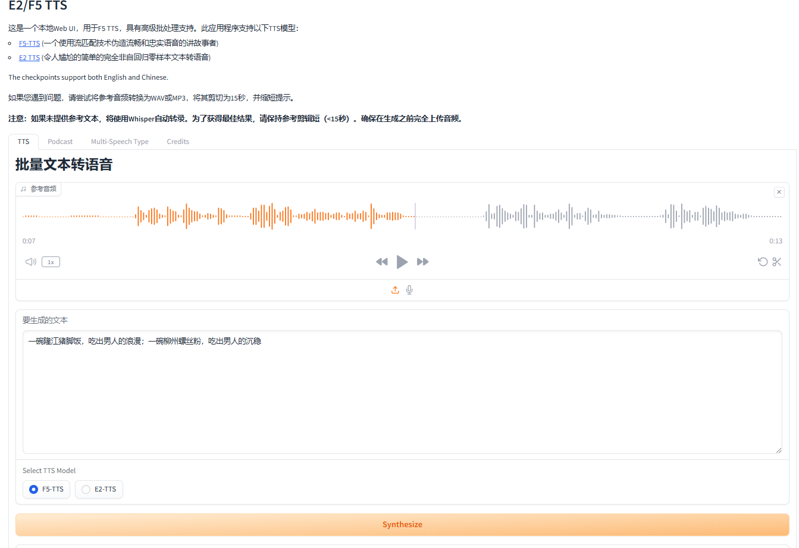
Task: Select the F5-TTS model radio button
Action: click(x=33, y=489)
